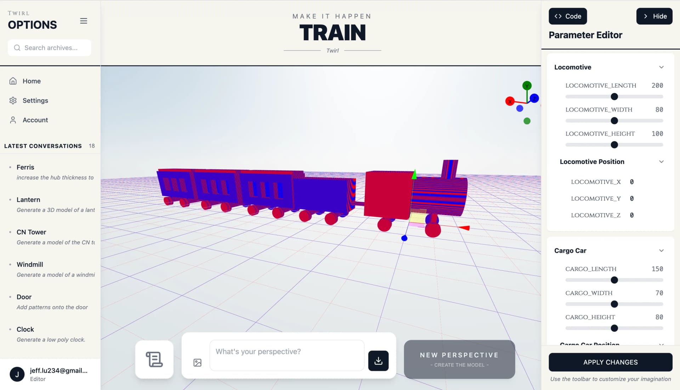The width and height of the screenshot is (680, 390).
Task: Open Settings gear in sidebar
Action: click(x=13, y=101)
